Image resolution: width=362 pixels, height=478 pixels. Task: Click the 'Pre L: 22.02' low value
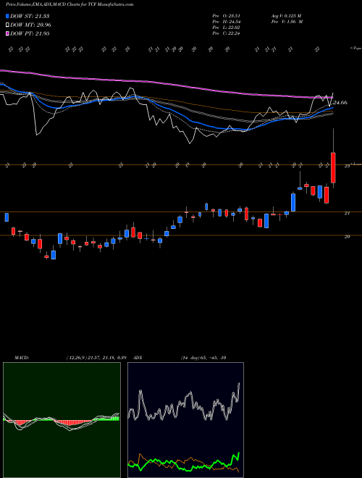pyautogui.click(x=227, y=28)
